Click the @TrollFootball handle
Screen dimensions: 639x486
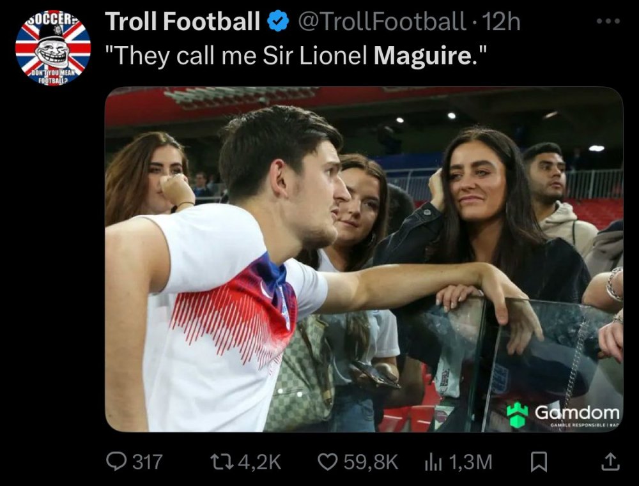(x=381, y=22)
